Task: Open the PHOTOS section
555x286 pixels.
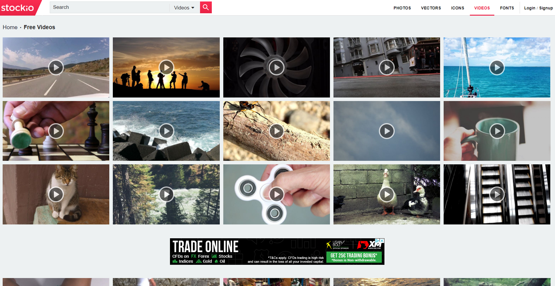Action: point(402,8)
